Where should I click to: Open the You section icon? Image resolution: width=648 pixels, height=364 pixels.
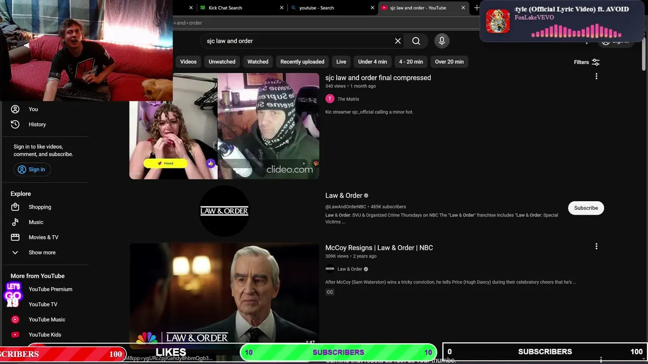coord(15,109)
